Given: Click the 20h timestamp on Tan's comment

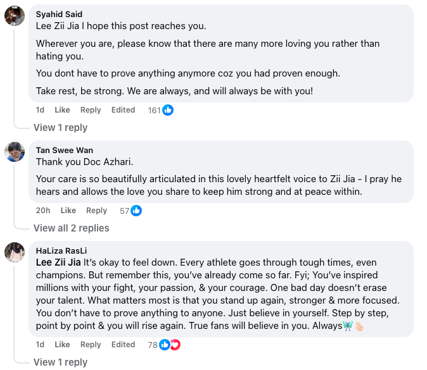Looking at the screenshot, I should (x=43, y=211).
